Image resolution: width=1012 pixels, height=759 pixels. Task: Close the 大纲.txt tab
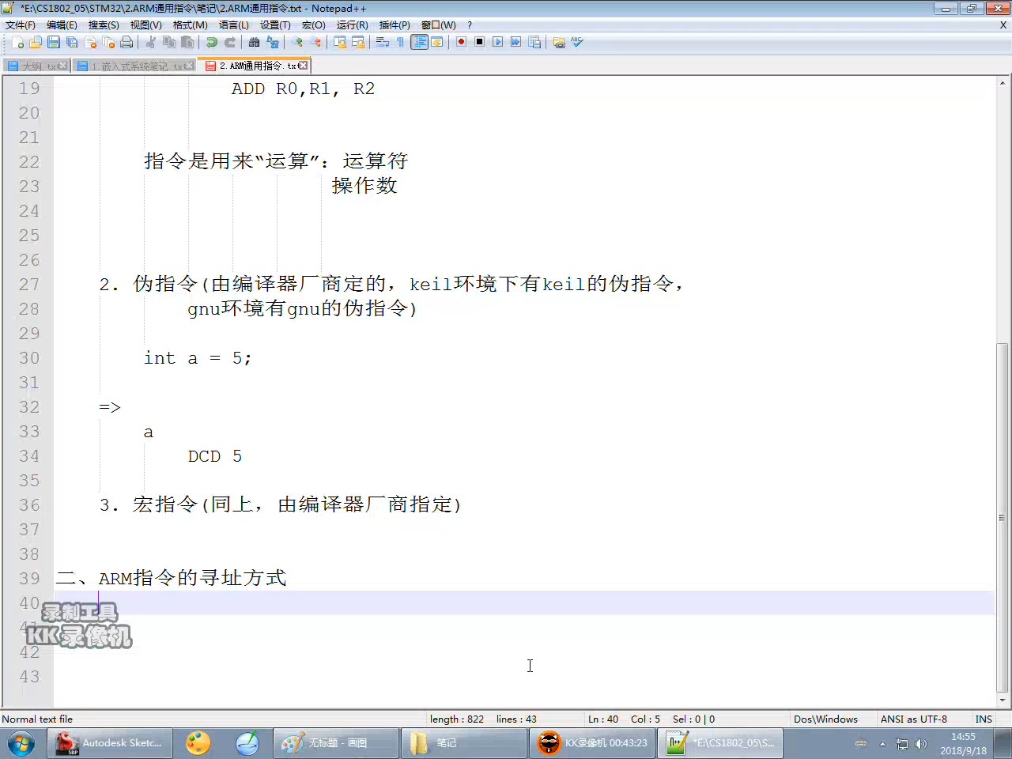coord(63,66)
